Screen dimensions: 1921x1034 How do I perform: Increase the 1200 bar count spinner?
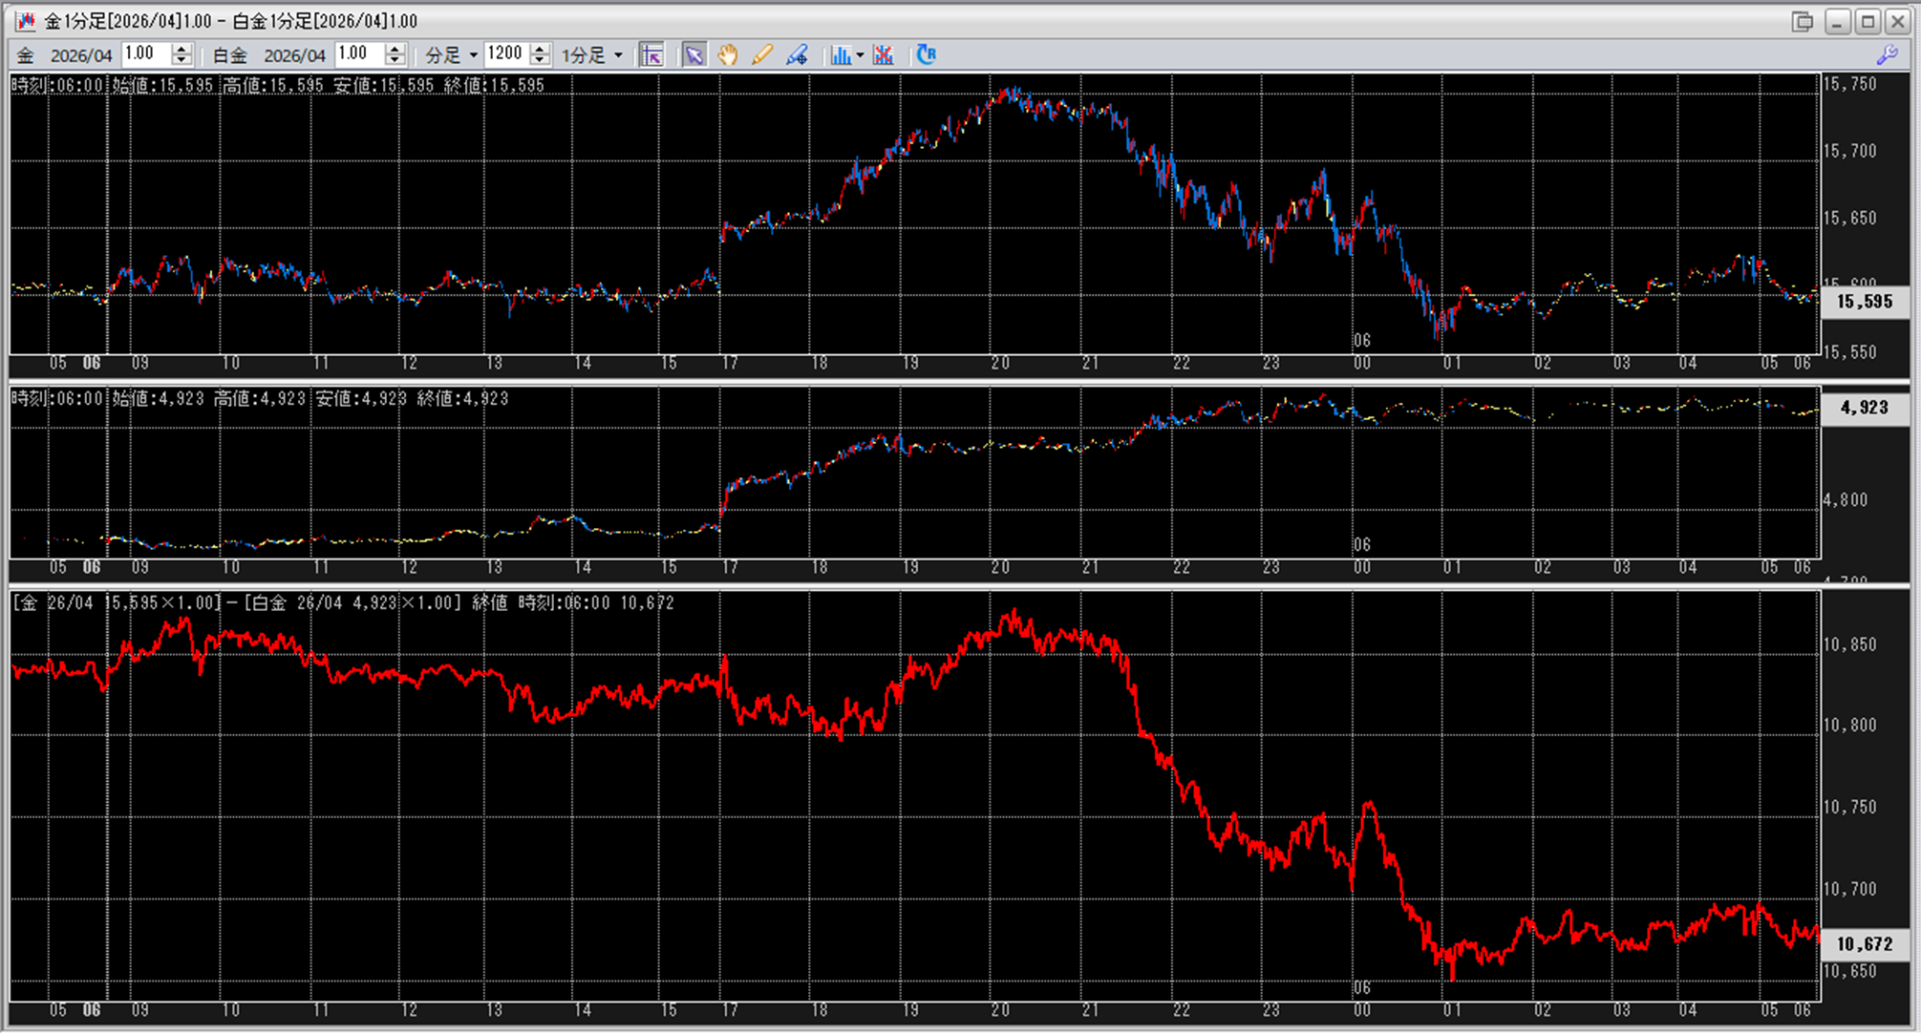[540, 49]
